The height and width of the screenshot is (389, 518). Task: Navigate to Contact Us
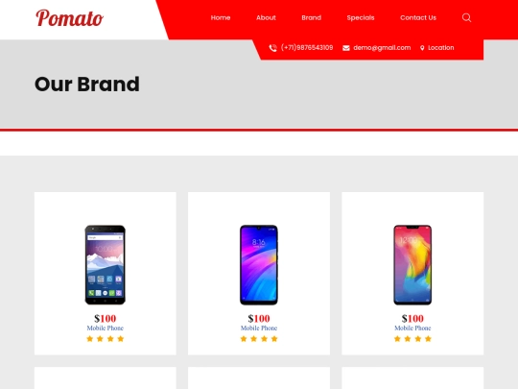point(418,18)
